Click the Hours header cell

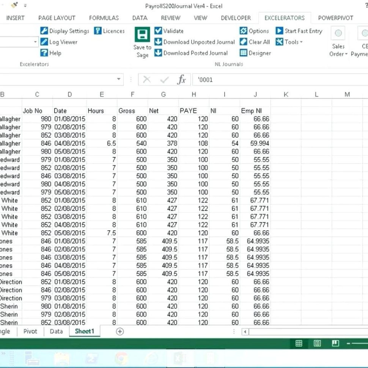102,110
